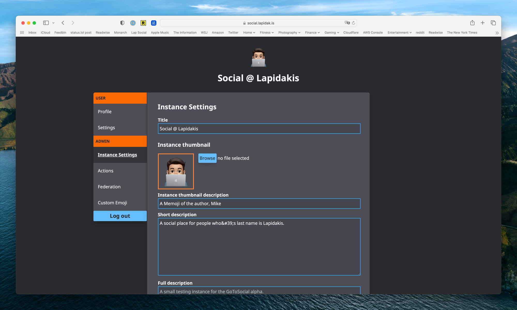Click the Full description input field

tap(259, 291)
